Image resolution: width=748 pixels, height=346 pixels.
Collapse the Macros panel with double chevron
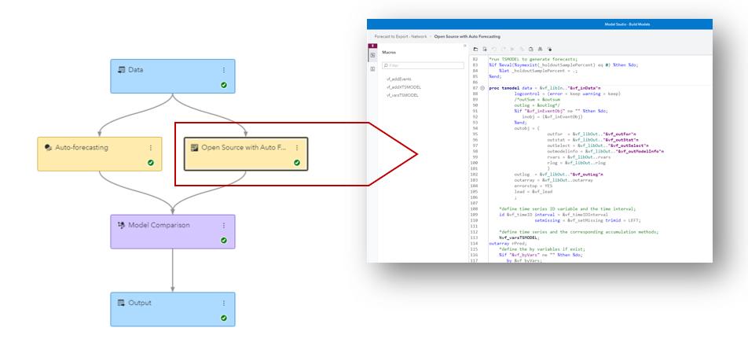[464, 46]
